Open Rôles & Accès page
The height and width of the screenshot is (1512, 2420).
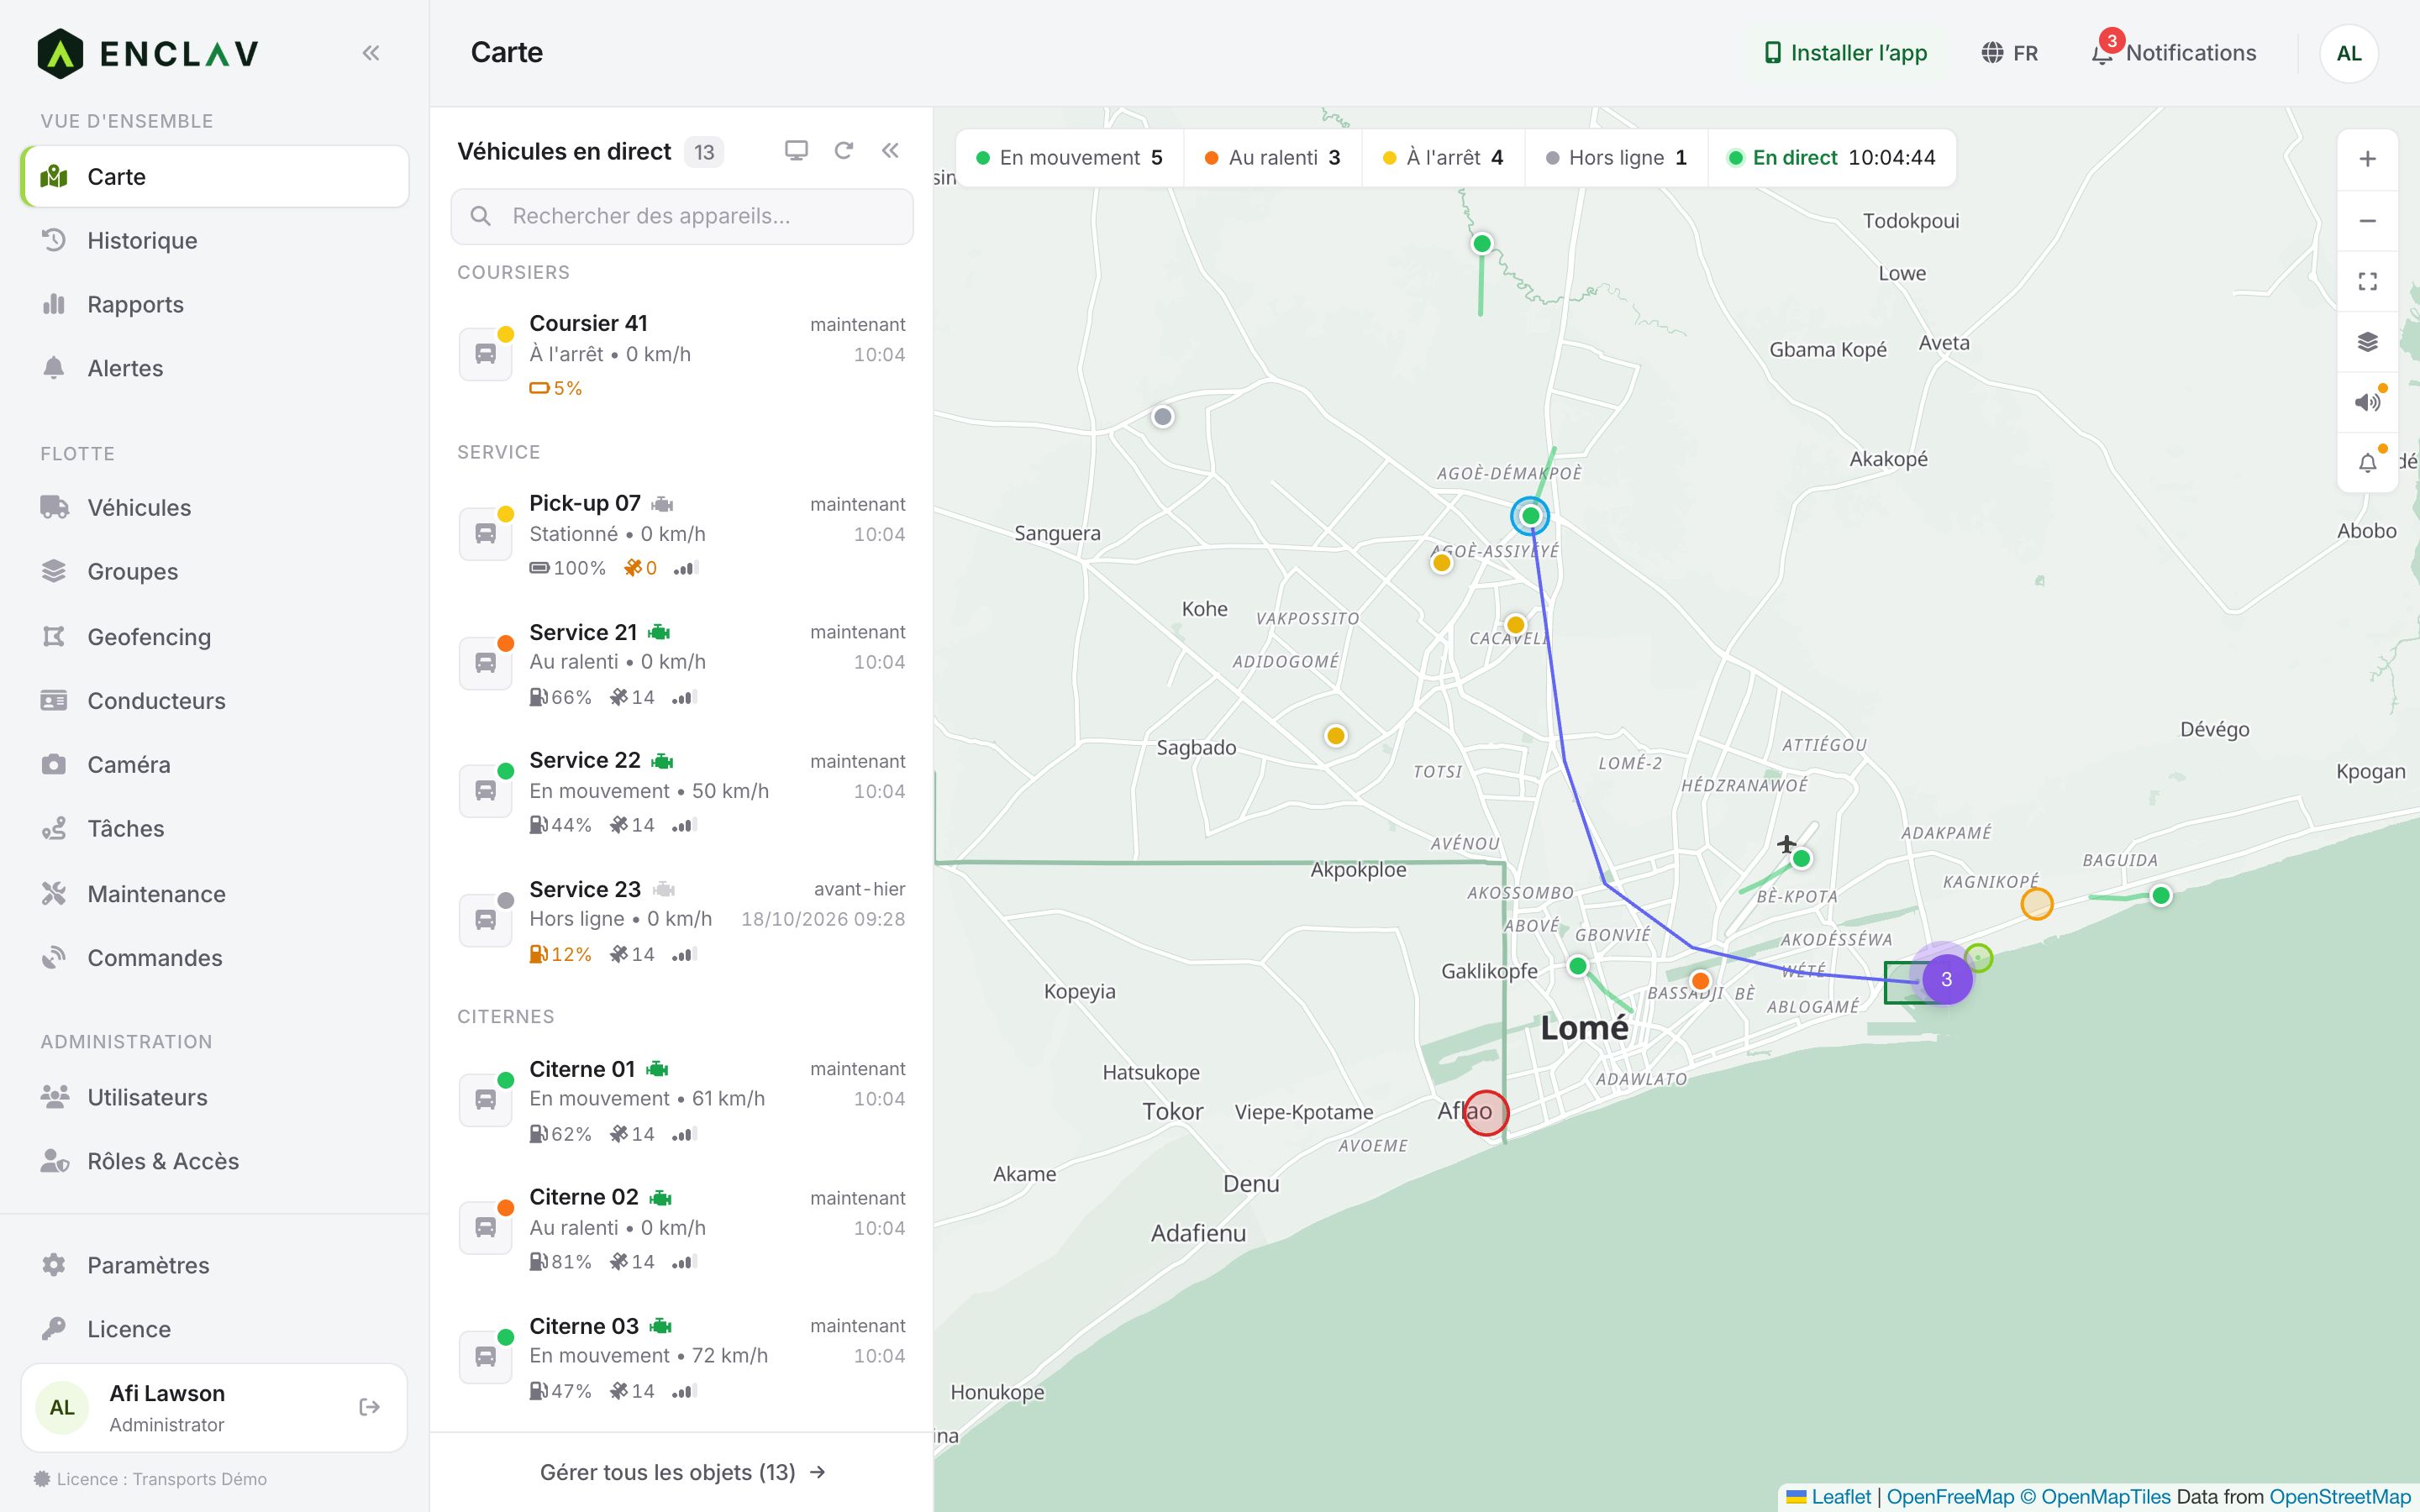[x=214, y=1161]
